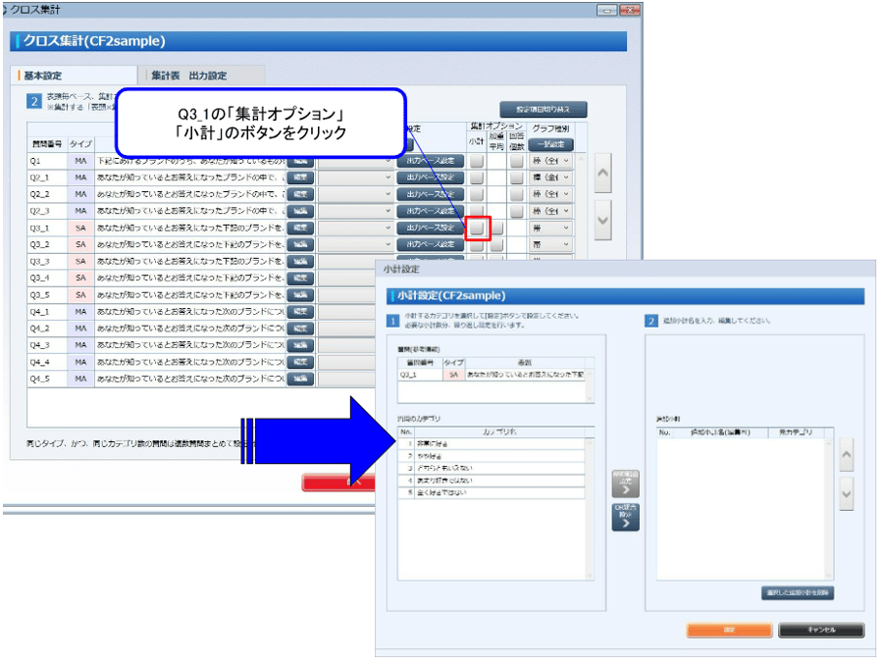Viewport: 883px width, 661px height.
Task: Move row up in main table
Action: coord(603,173)
